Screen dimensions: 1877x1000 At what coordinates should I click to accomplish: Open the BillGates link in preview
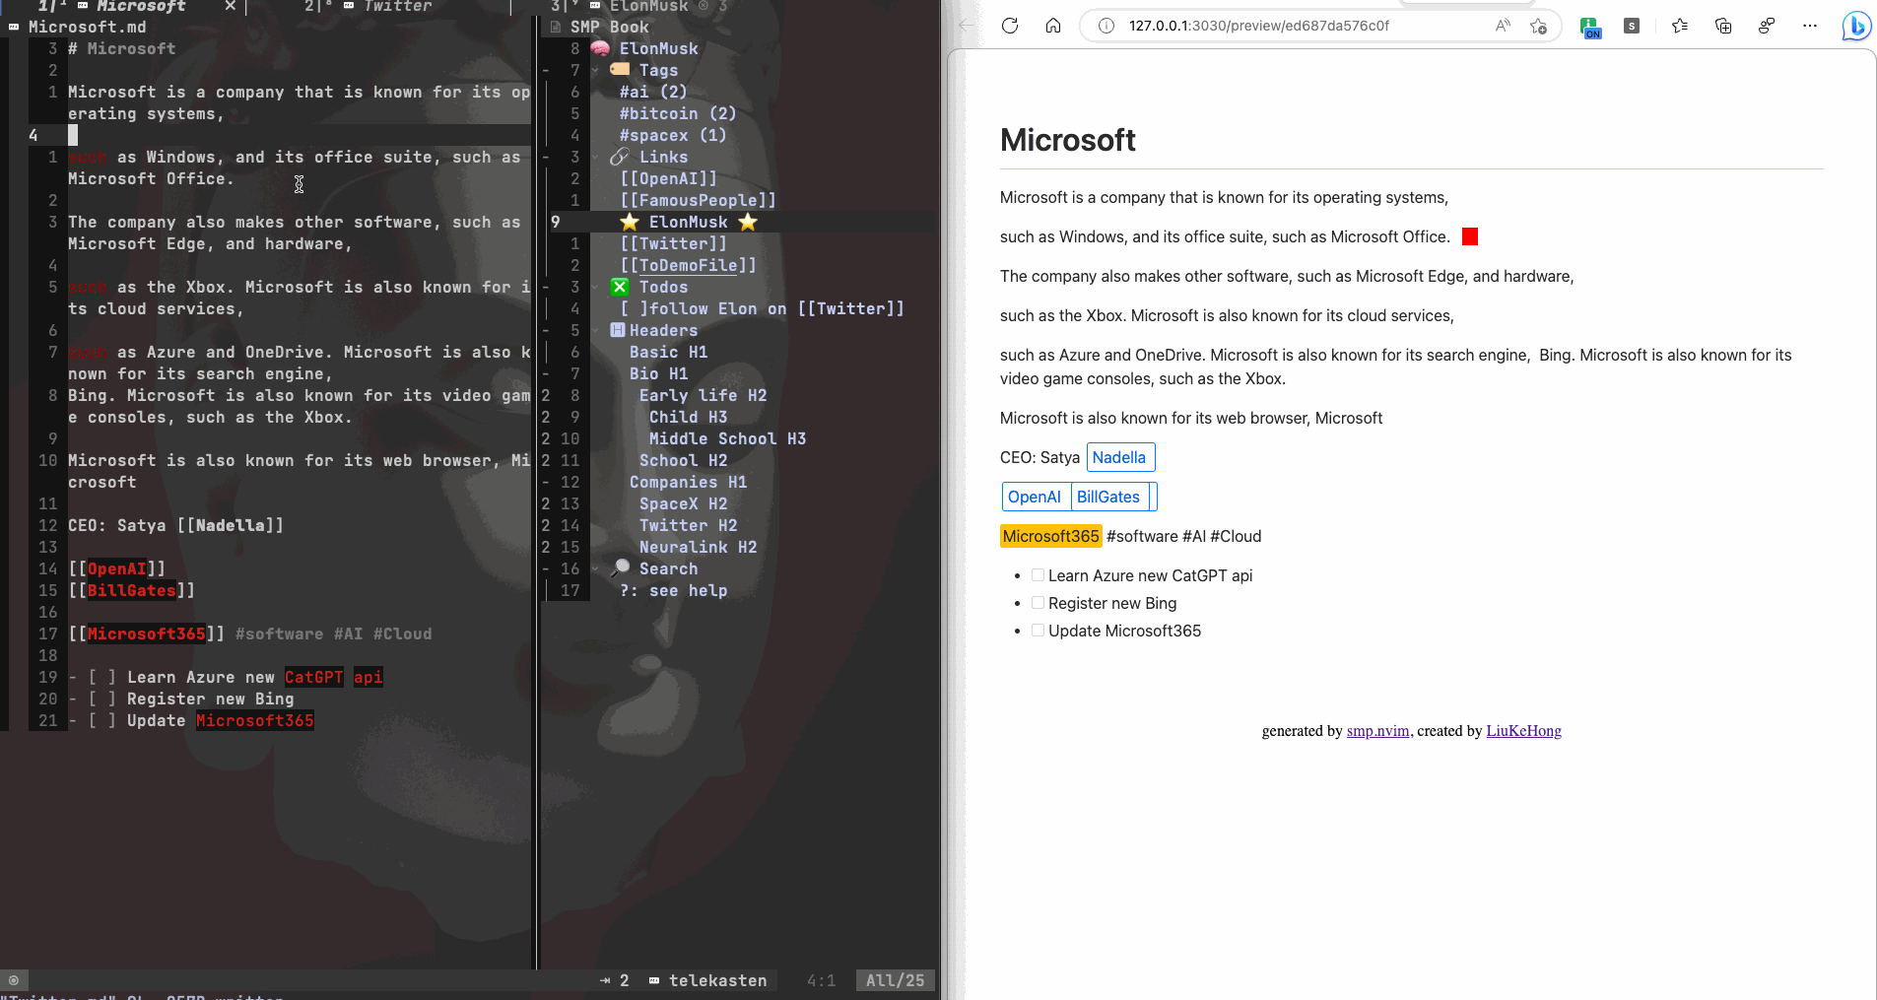(1109, 497)
